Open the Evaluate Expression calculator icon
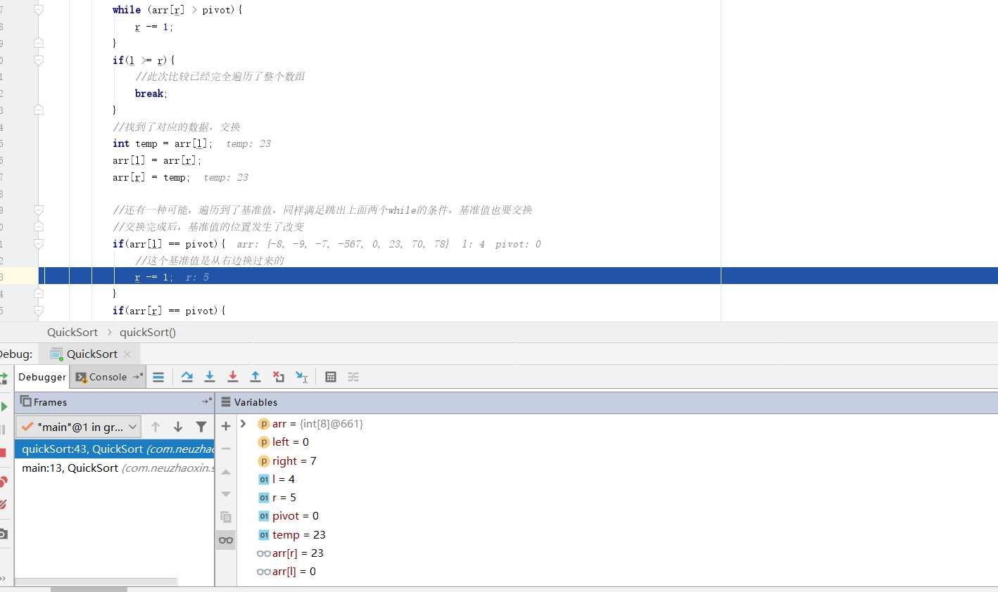998x592 pixels. (x=331, y=377)
